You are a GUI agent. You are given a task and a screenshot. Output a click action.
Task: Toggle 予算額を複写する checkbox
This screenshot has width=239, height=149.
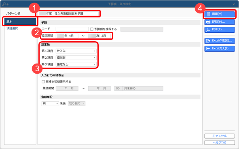coord(92,29)
